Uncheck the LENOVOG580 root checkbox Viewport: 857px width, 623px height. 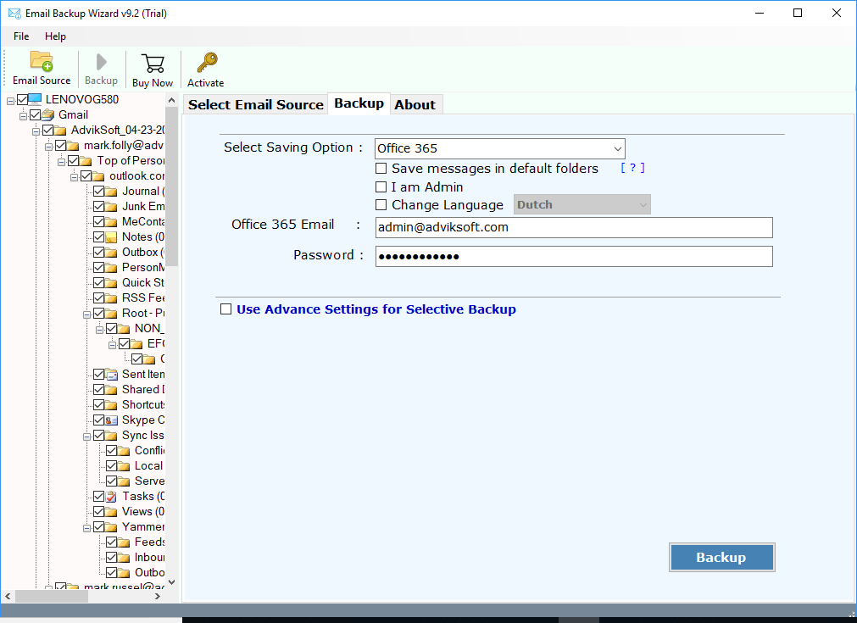[22, 99]
